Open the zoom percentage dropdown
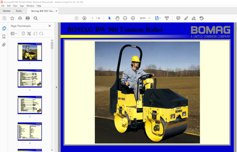Screen dimensions: 237x152 click(149, 18)
